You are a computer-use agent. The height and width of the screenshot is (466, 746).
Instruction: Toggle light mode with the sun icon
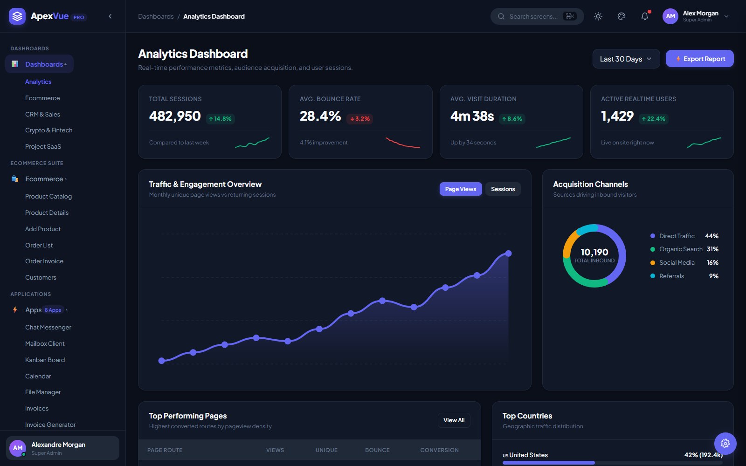click(598, 16)
